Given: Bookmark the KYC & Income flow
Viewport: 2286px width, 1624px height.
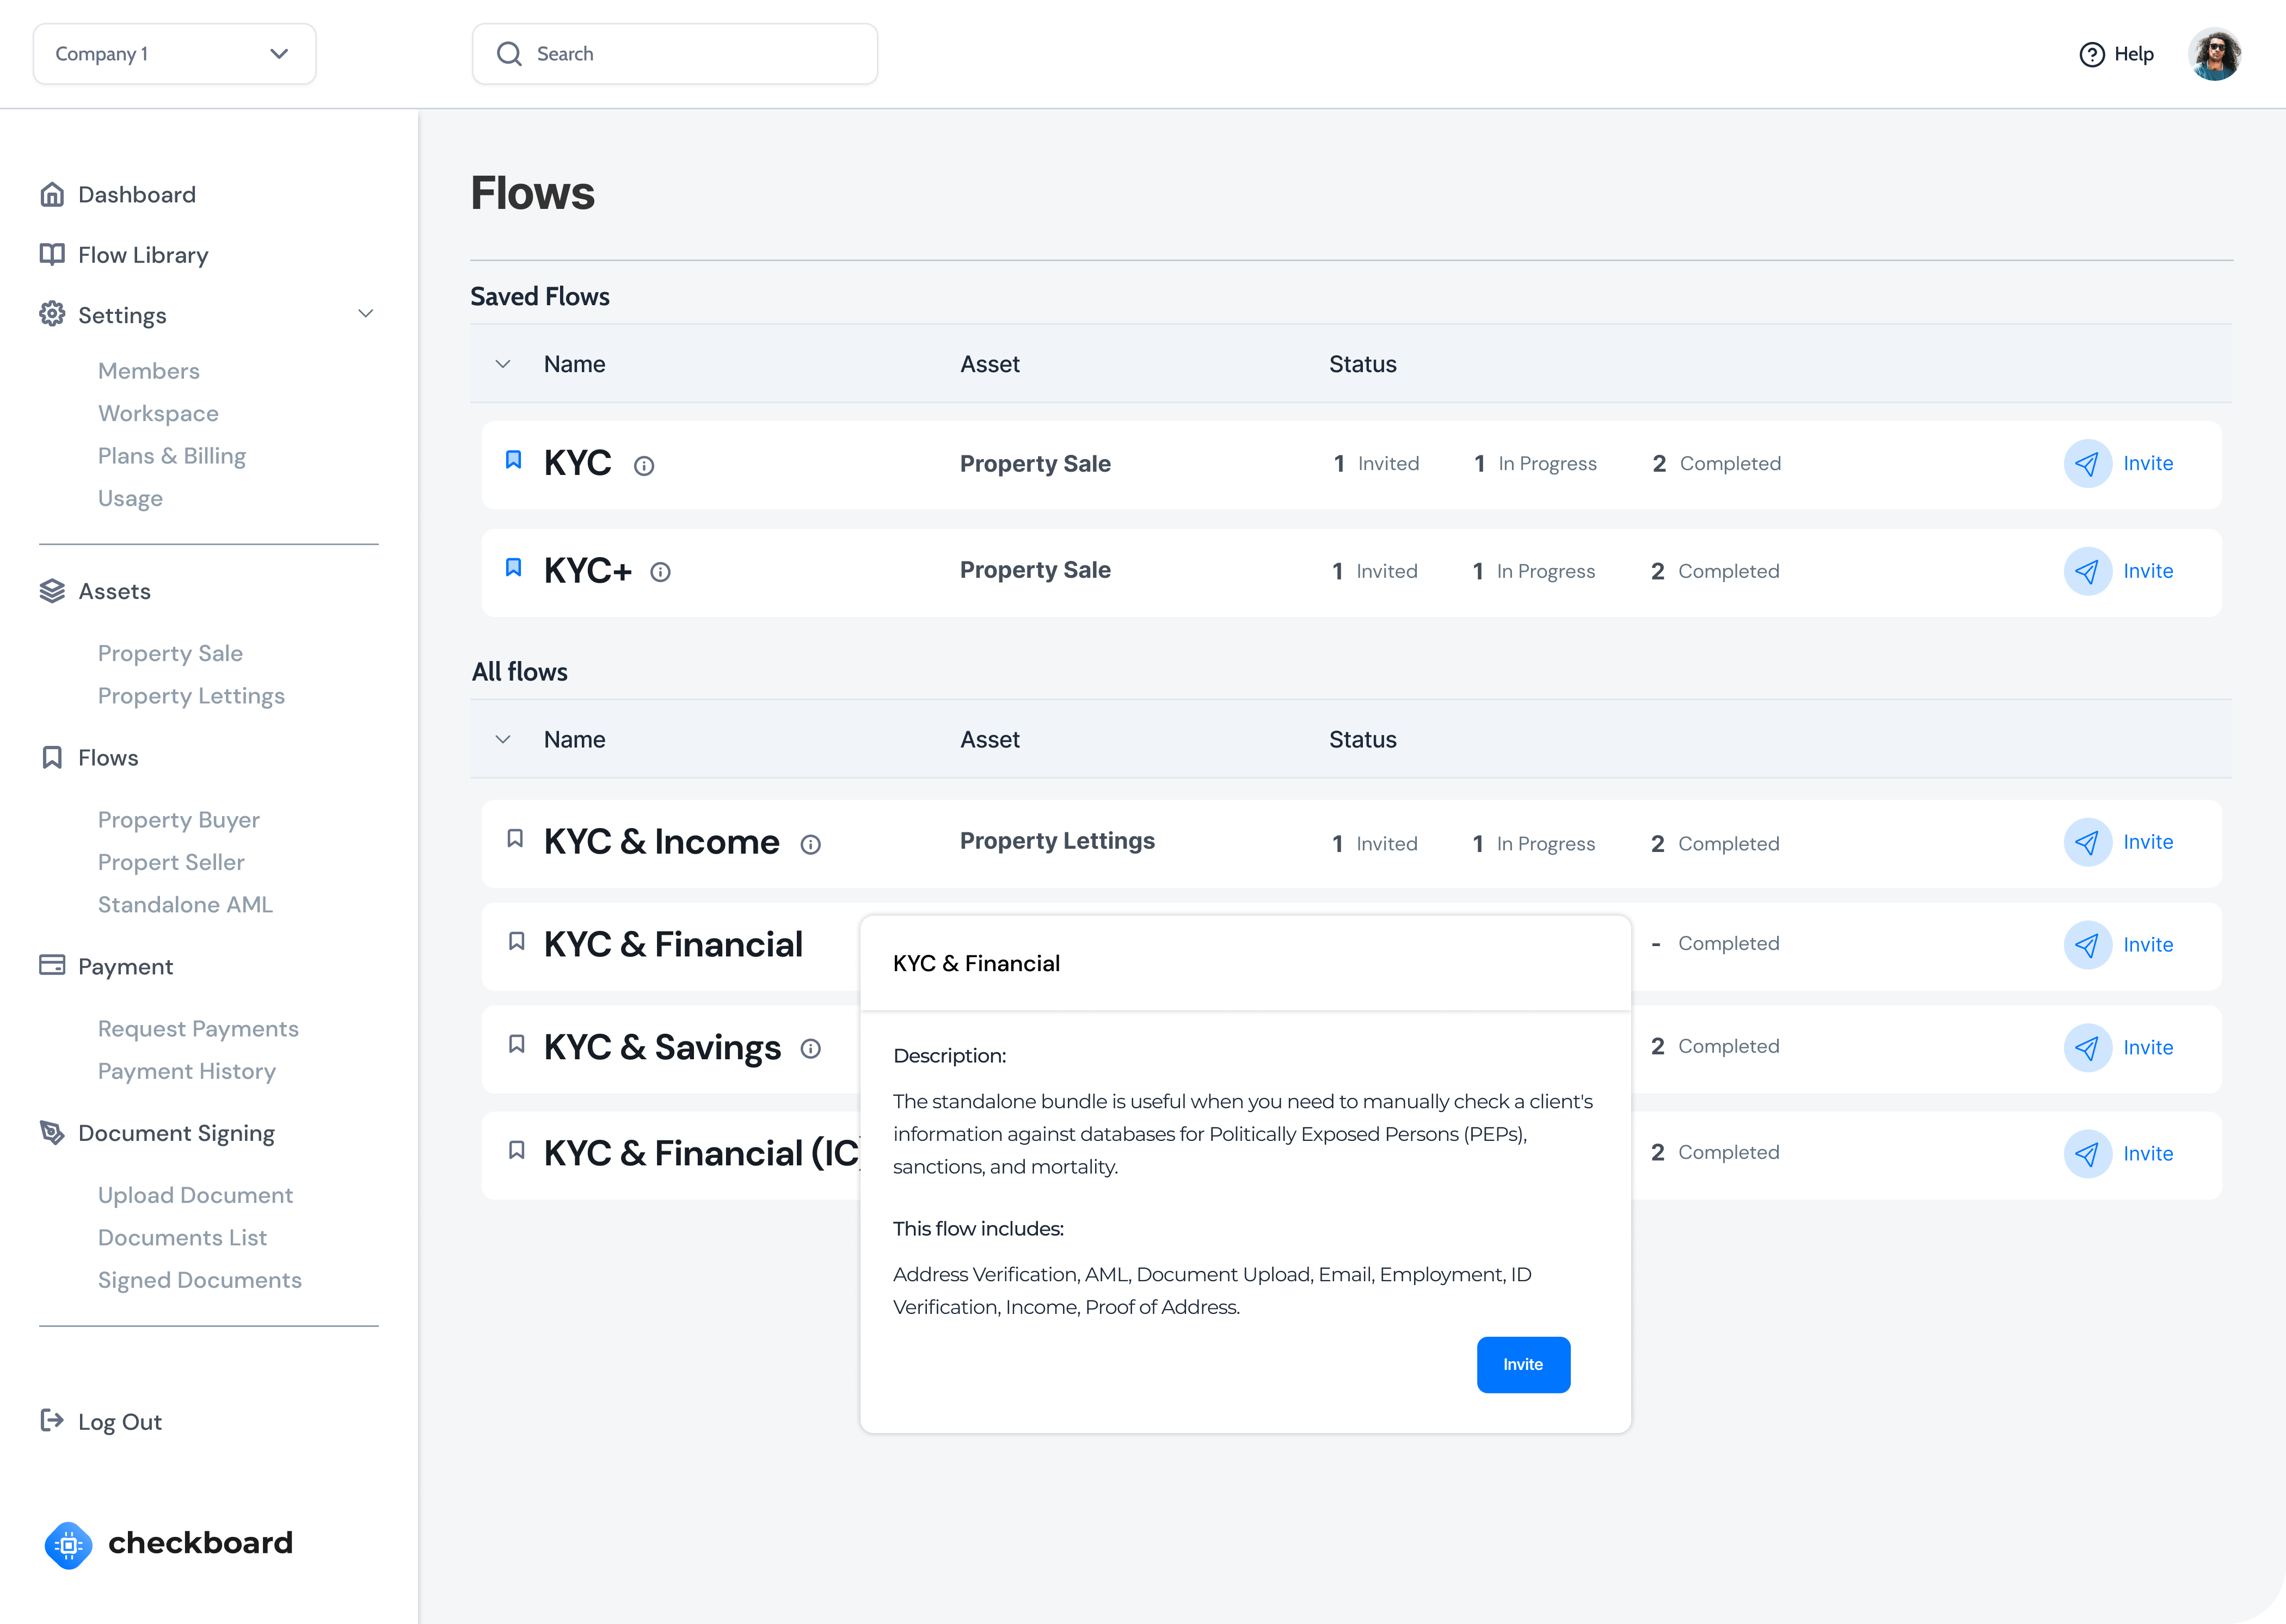Looking at the screenshot, I should (515, 838).
